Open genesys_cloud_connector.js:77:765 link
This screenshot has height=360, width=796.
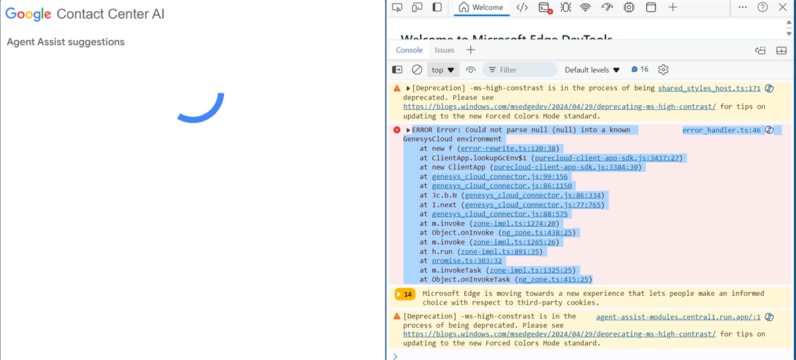click(533, 205)
